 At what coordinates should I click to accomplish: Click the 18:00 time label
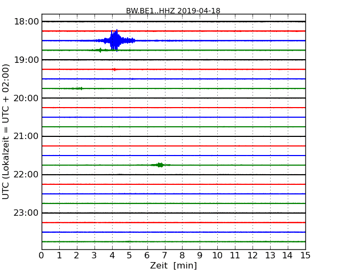point(26,22)
